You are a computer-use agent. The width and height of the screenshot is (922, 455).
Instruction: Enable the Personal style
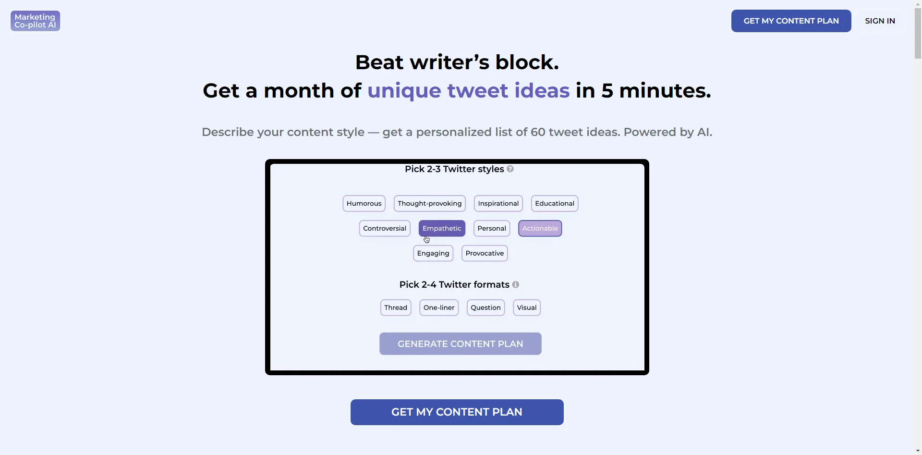click(x=491, y=228)
